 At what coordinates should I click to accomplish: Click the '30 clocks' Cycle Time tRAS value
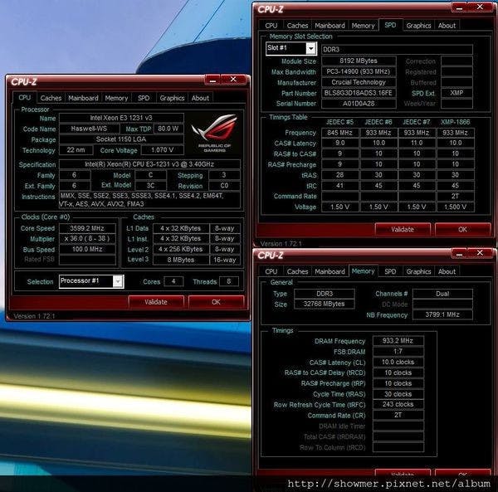[x=398, y=394]
